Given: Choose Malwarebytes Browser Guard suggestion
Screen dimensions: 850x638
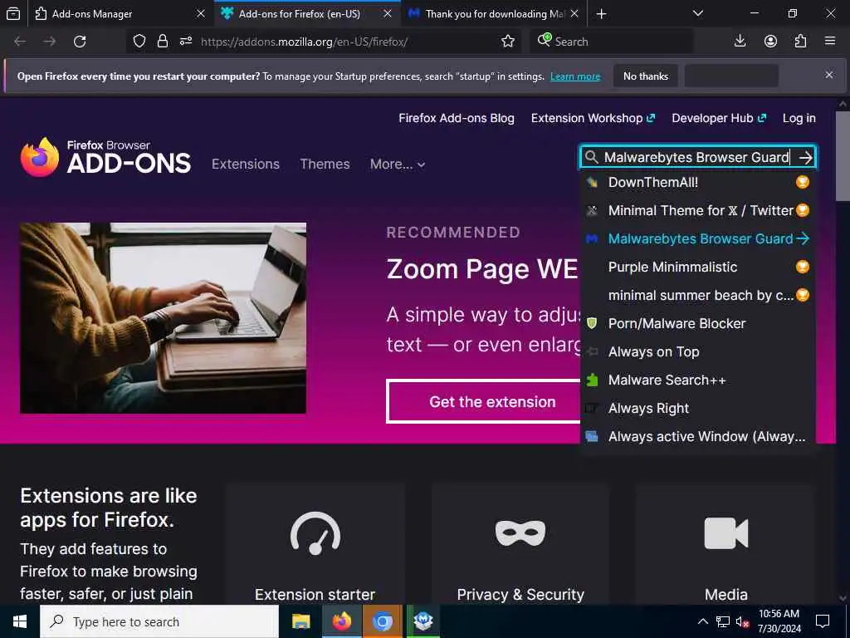Looking at the screenshot, I should point(697,238).
